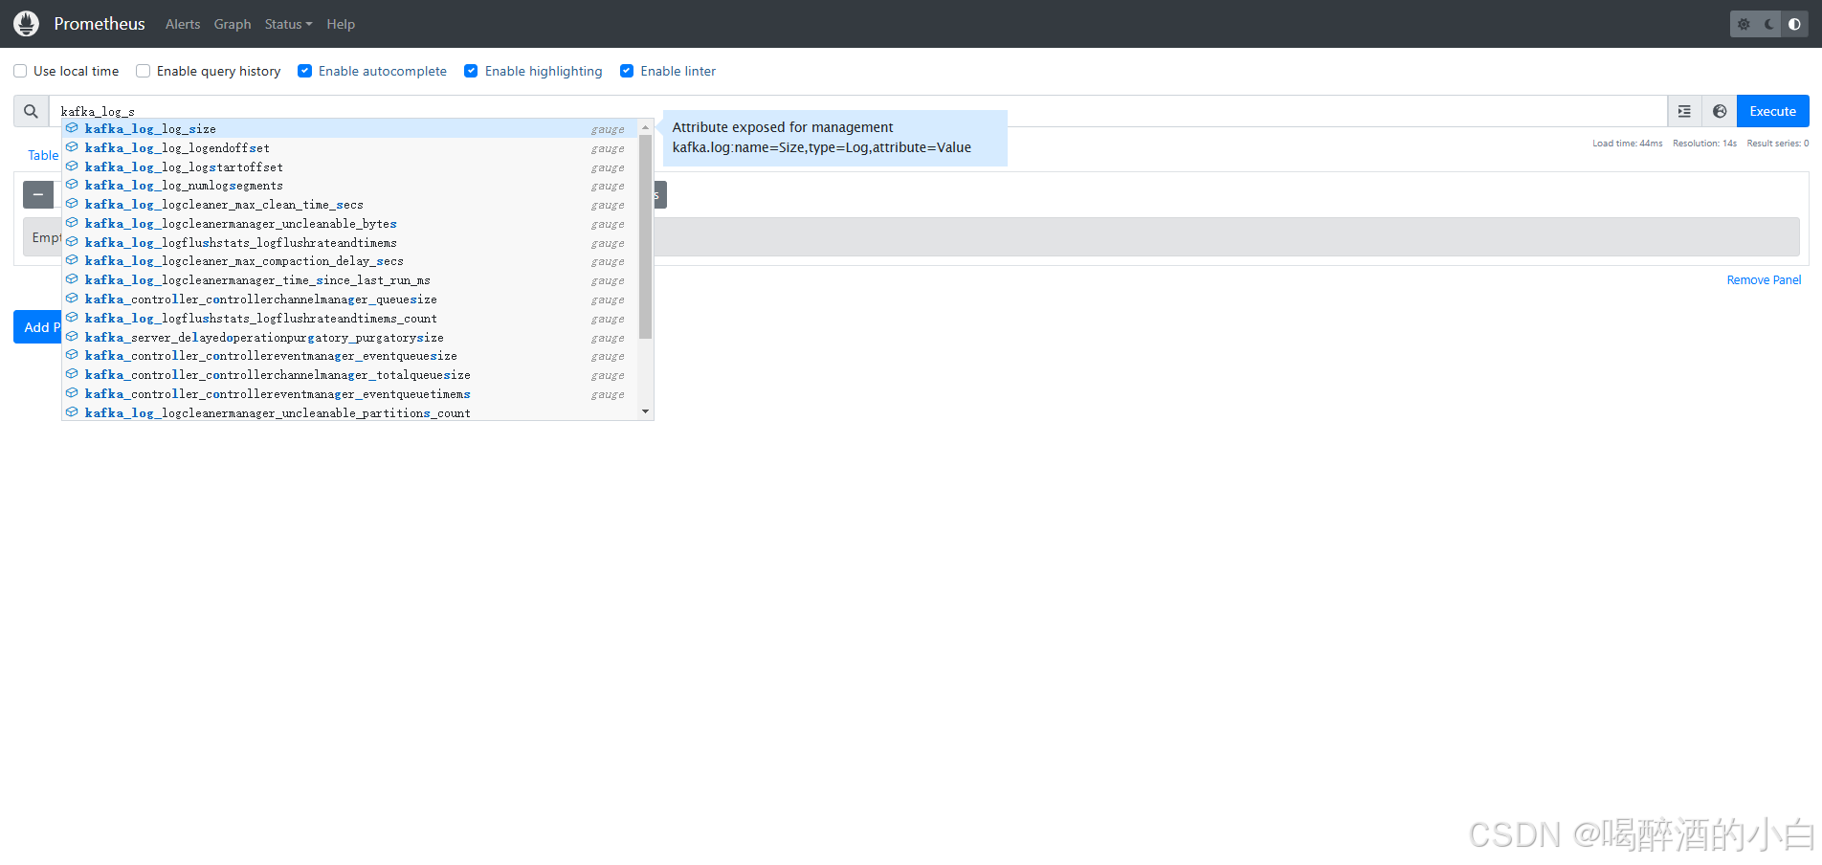Click the icon beside kafka_controller_controllereventmanager_eventqueuetimems
This screenshot has width=1822, height=865.
click(72, 393)
